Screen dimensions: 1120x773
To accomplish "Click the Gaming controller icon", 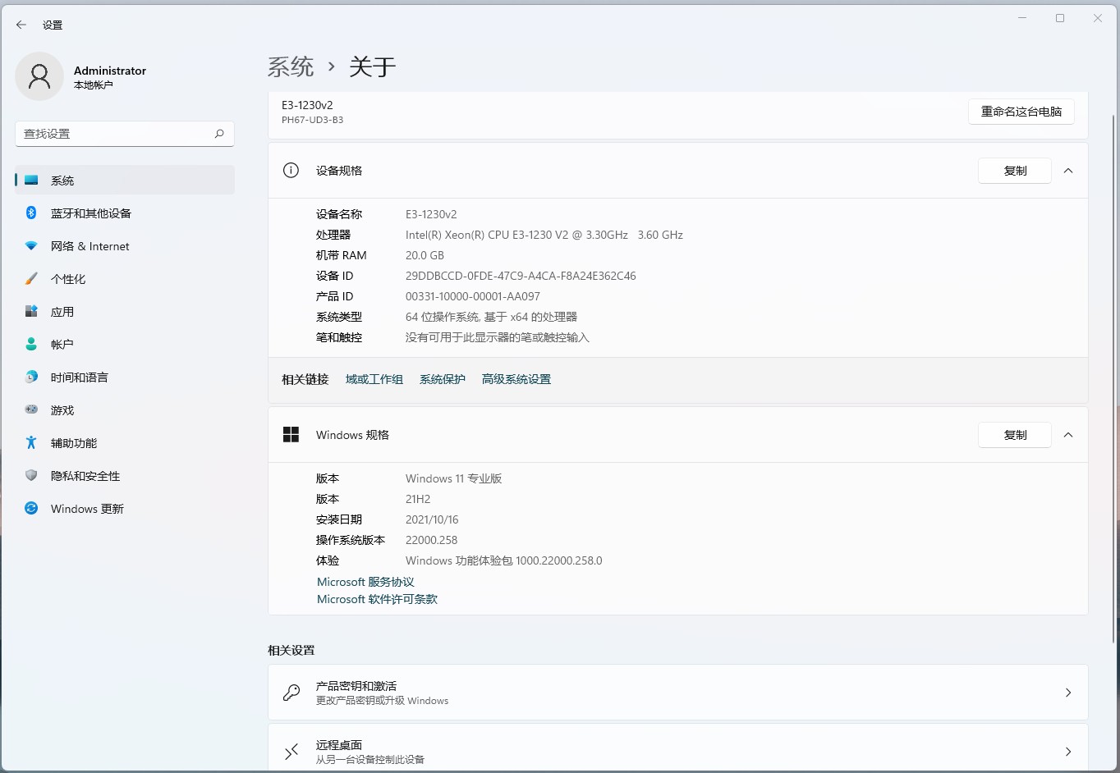I will [x=31, y=409].
